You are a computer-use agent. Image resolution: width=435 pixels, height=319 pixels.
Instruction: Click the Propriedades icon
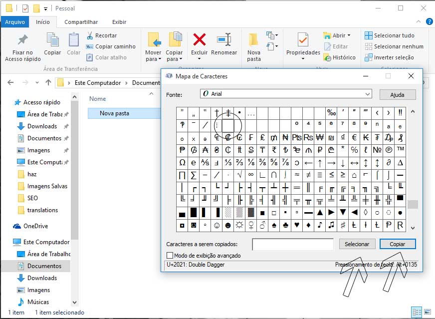(x=303, y=40)
